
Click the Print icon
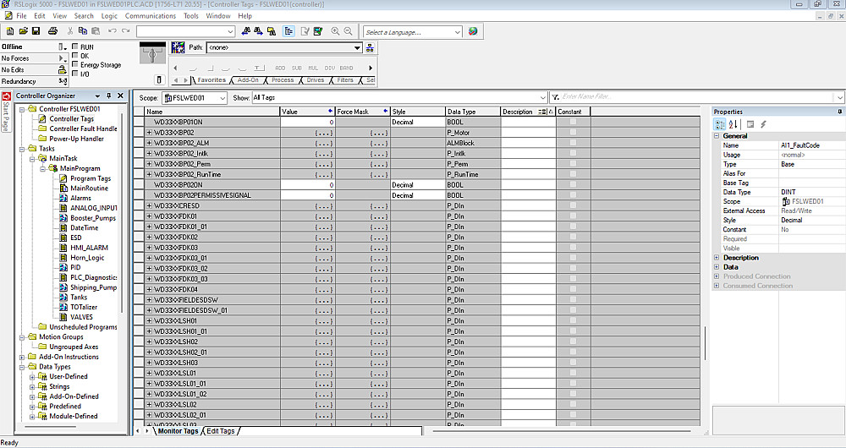click(52, 31)
